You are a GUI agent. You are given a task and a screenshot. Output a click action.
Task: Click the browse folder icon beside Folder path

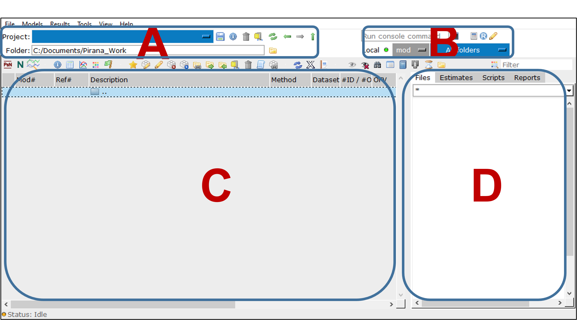tap(273, 51)
